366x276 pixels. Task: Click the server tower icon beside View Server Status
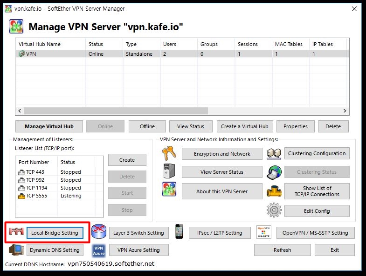[169, 171]
